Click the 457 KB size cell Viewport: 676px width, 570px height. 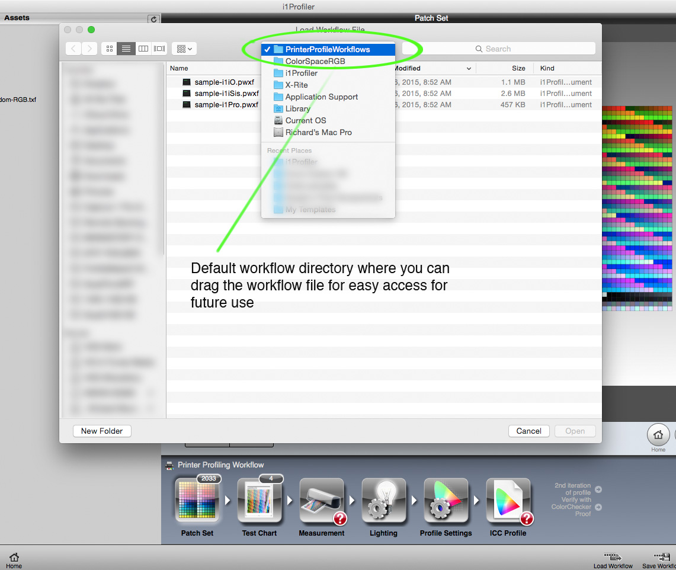512,104
